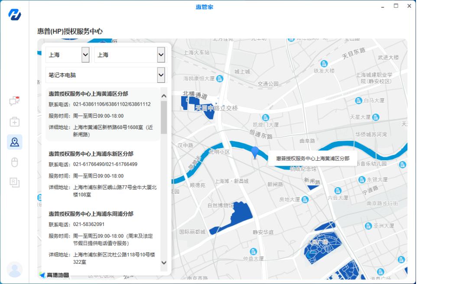The height and width of the screenshot is (284, 468).
Task: Select the mouse peripherals icon in sidebar
Action: 14,162
